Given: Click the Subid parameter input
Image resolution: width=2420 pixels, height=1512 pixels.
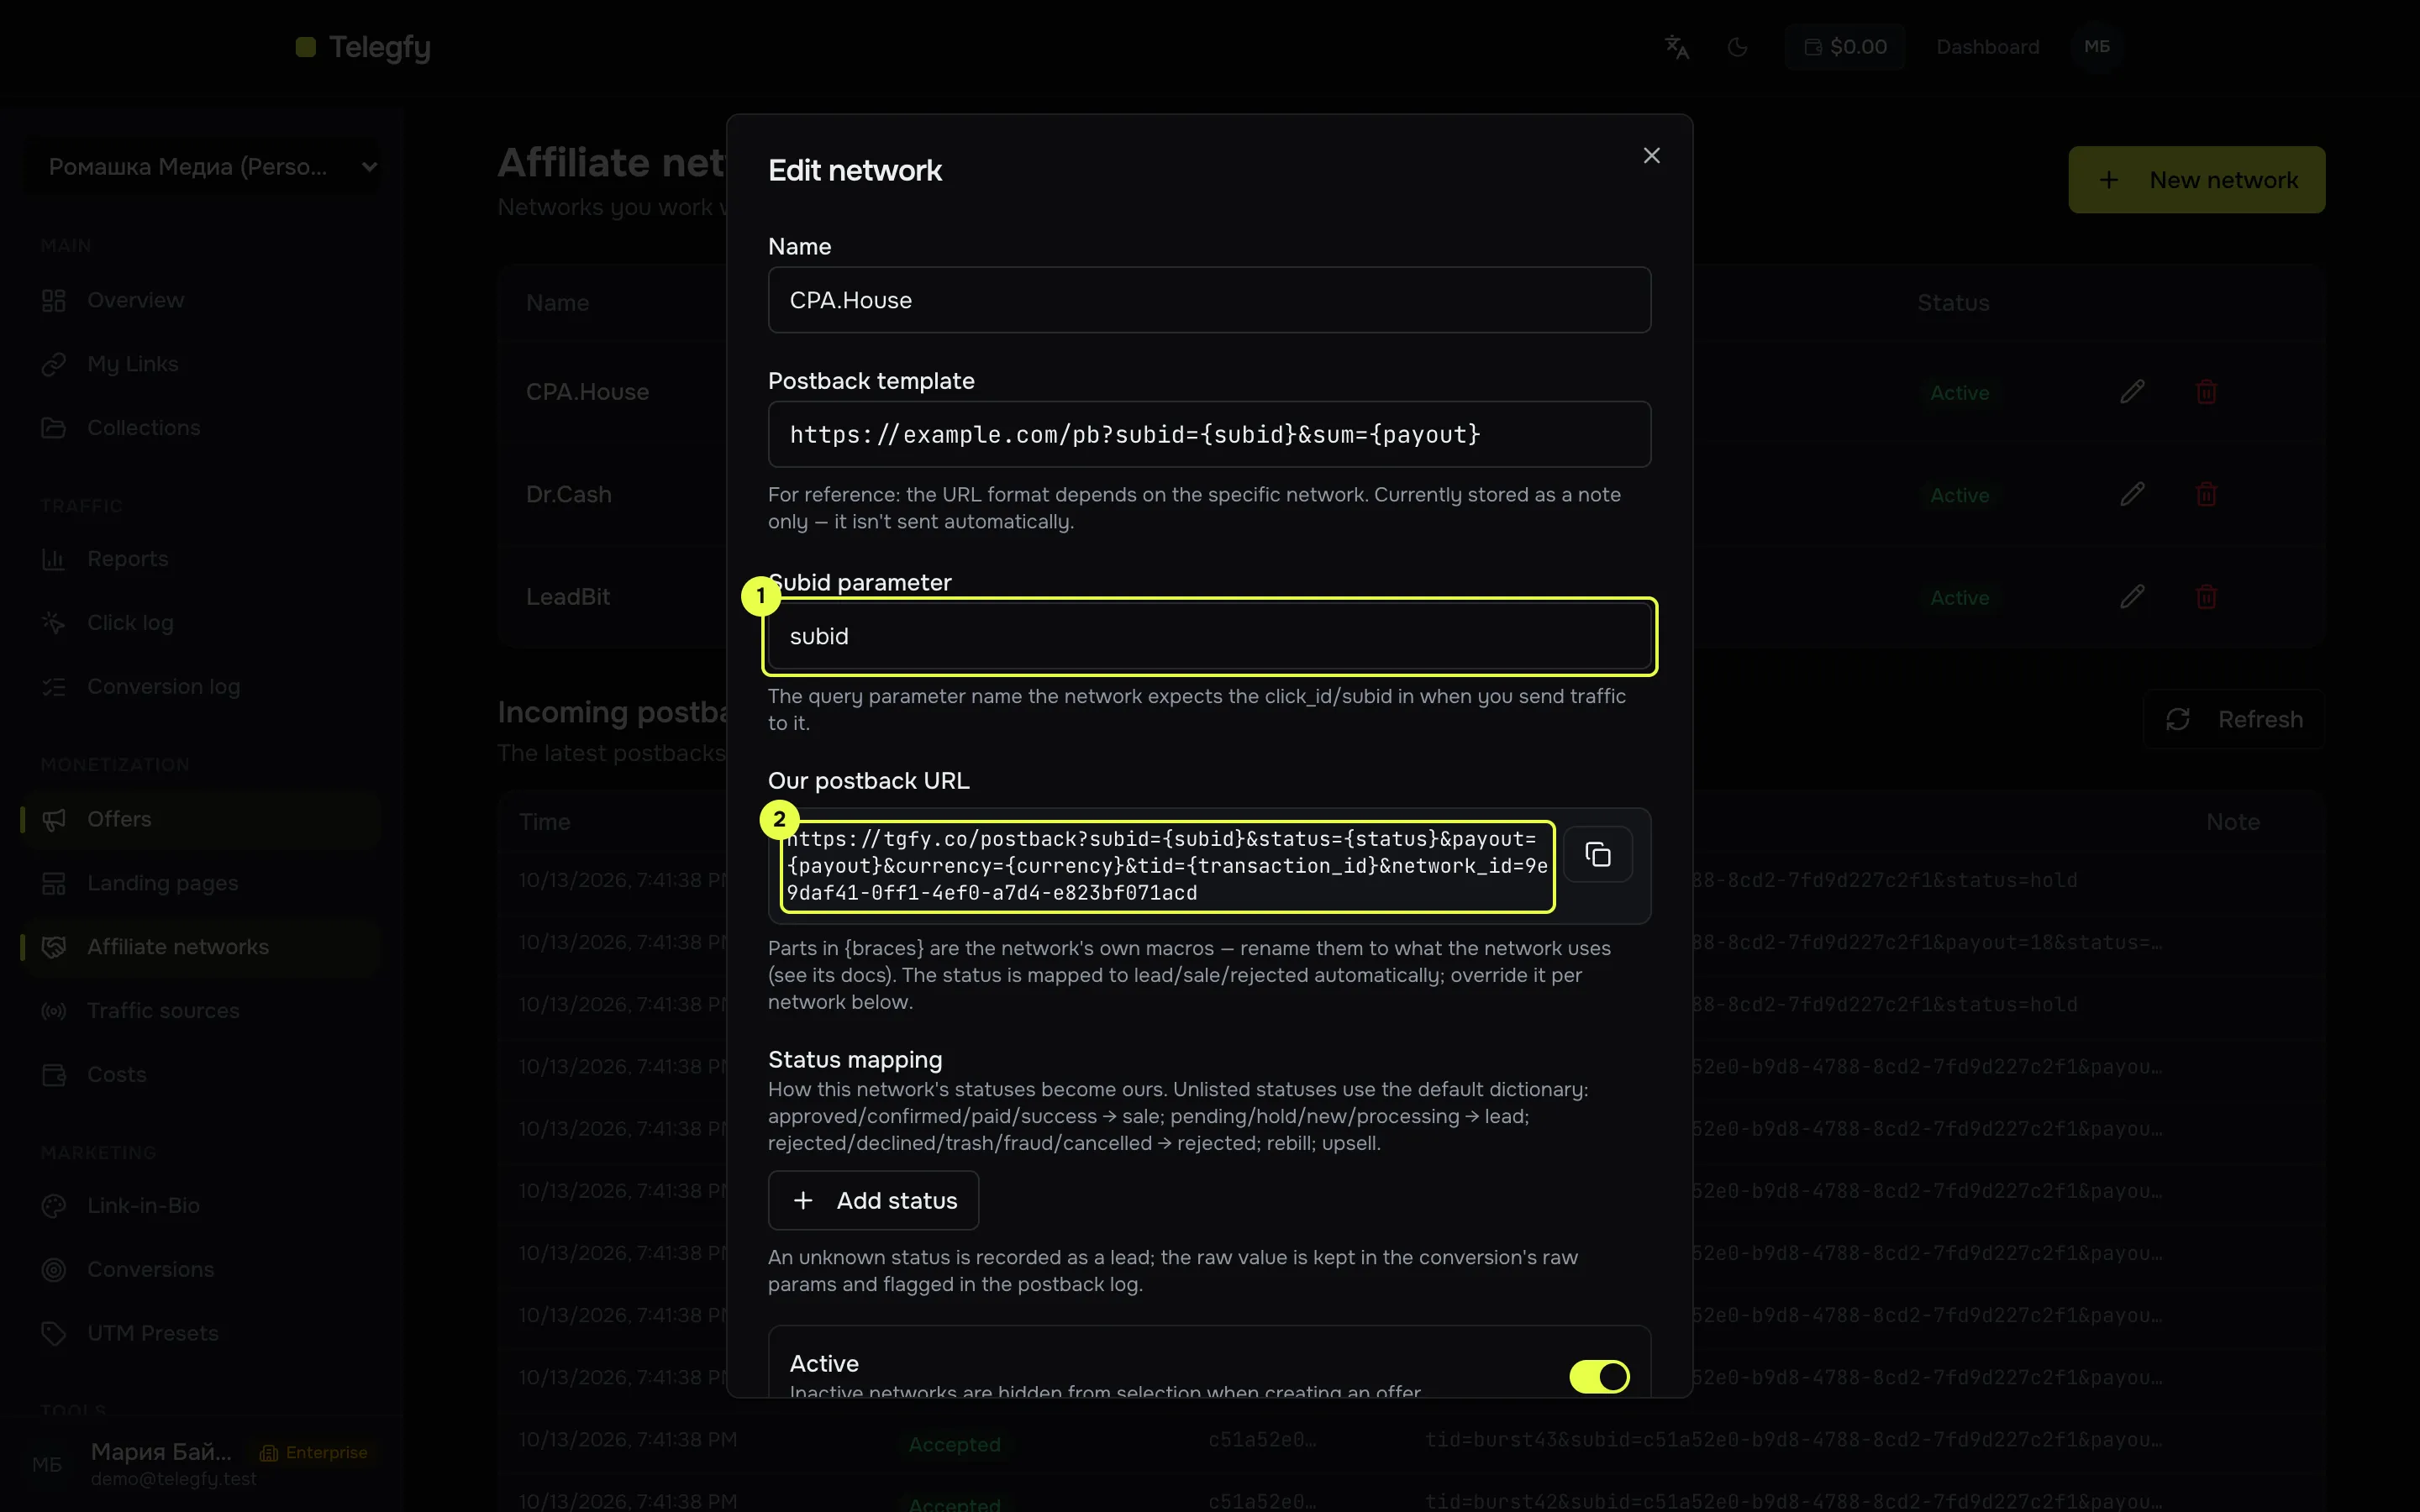Looking at the screenshot, I should pos(1209,636).
